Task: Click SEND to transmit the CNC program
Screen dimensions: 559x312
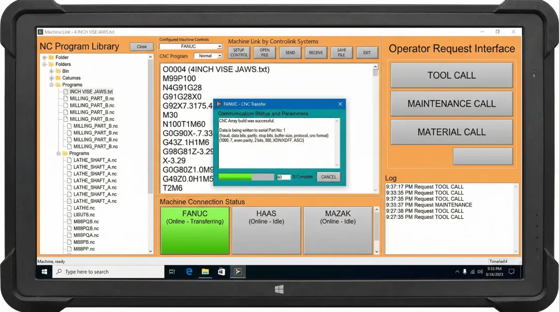Action: click(290, 52)
